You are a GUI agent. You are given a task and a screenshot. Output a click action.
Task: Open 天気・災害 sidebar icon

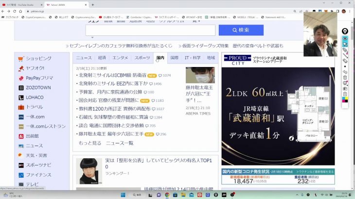pos(21,155)
